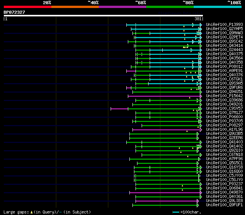Click the purple ~60% identity legend segment

click(122, 7)
